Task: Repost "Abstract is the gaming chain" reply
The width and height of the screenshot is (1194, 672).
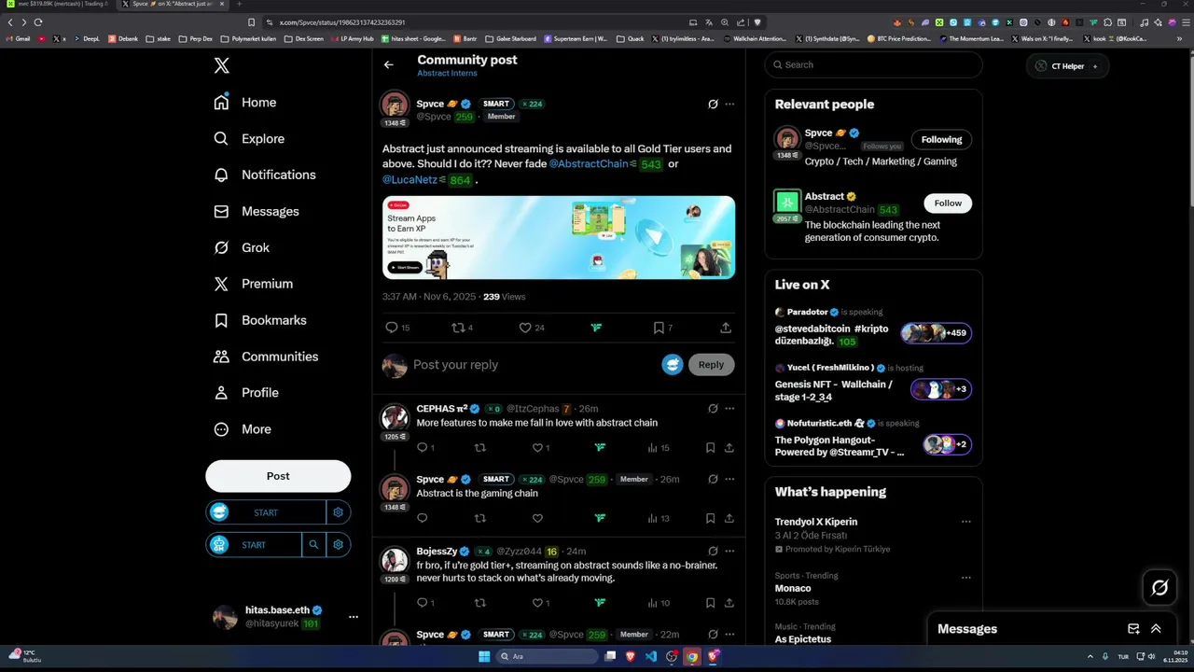Action: coord(480,518)
